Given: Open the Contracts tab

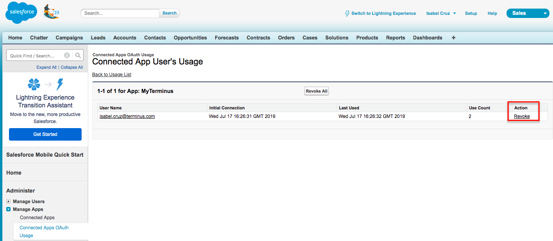Looking at the screenshot, I should click(258, 38).
